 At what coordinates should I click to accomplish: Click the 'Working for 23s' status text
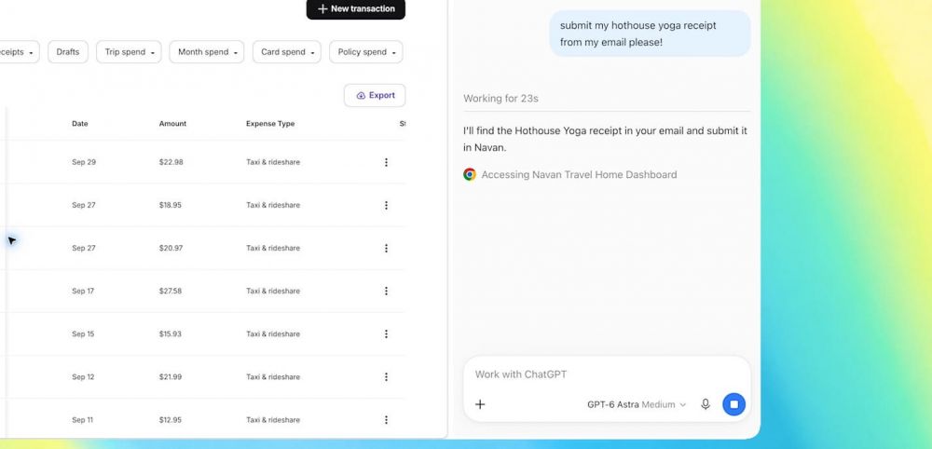tap(500, 99)
